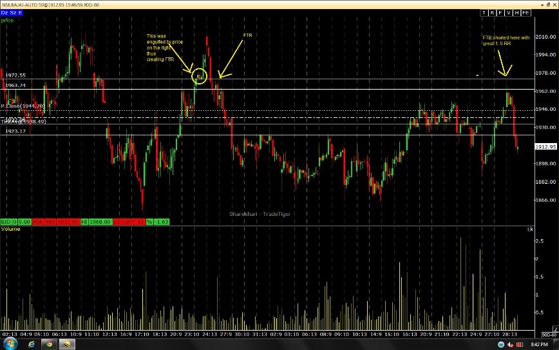Open the window dropdown arrow in title bar
559x350 pixels.
point(543,5)
